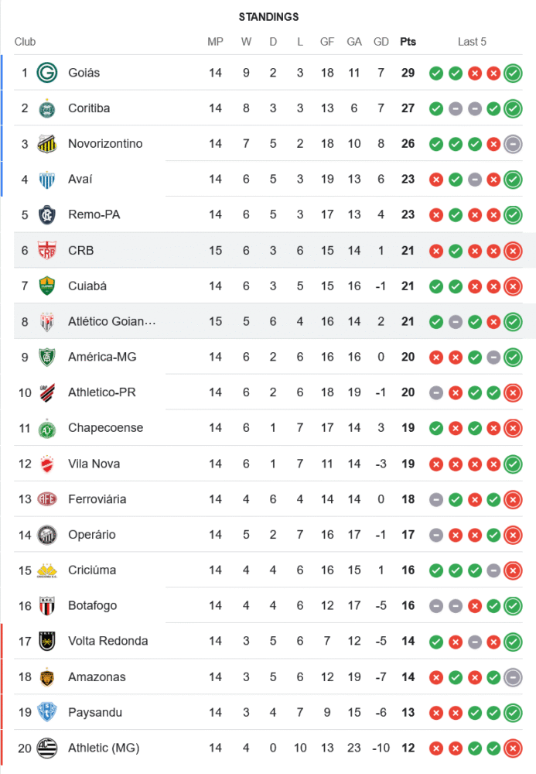Screen dimensions: 536x774
Task: Select the Botafogo standings row name
Action: (92, 605)
